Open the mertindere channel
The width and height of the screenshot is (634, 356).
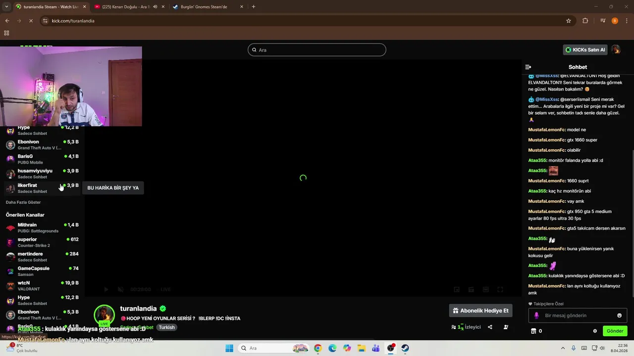pyautogui.click(x=42, y=257)
